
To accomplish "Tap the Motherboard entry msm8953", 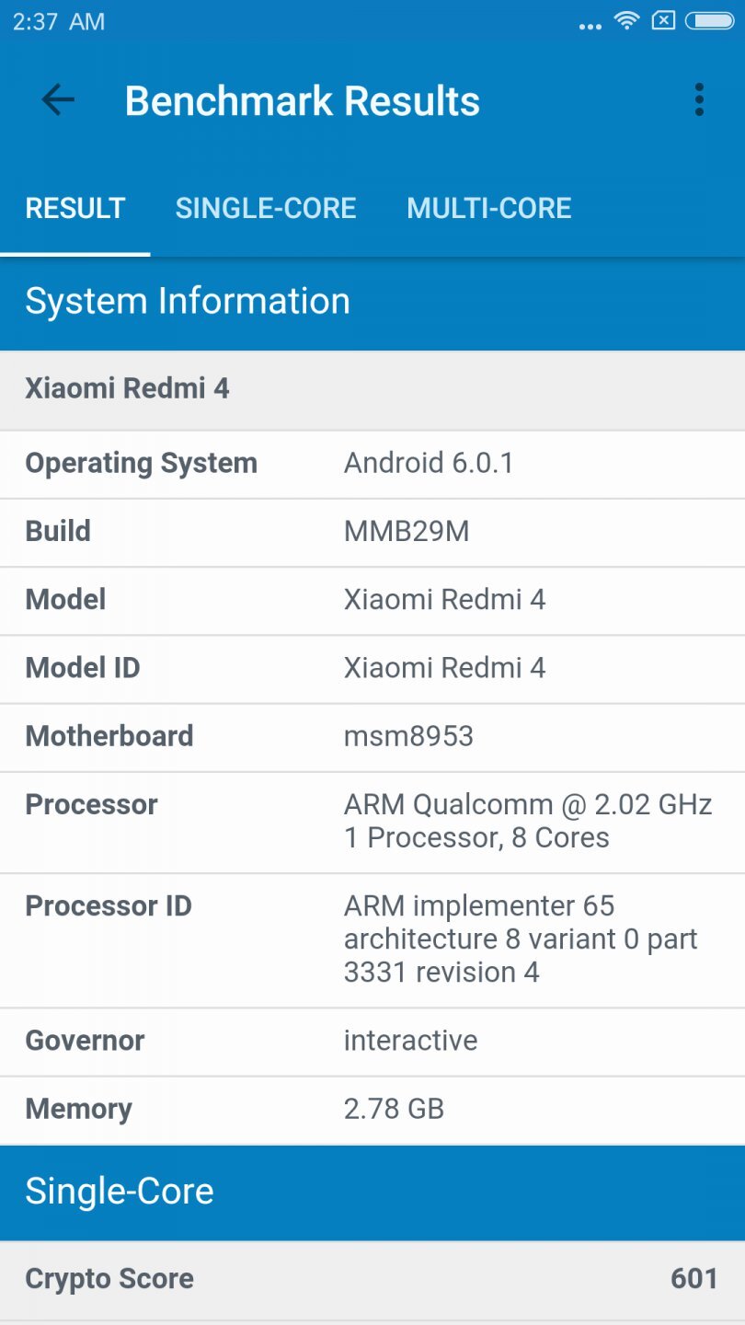I will (372, 736).
